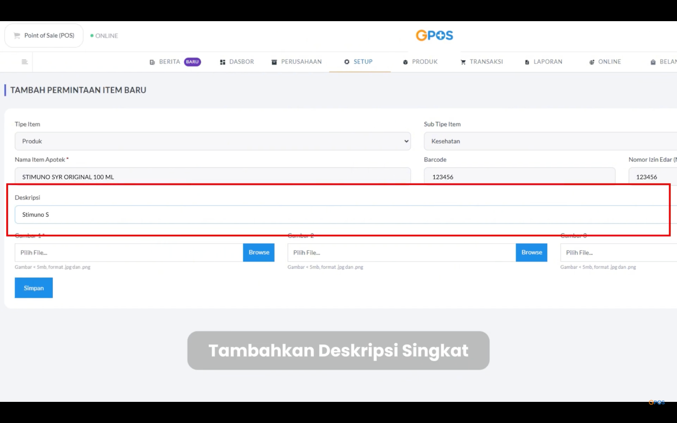The width and height of the screenshot is (677, 423).
Task: Click the Point of Sale (POS) button
Action: point(44,36)
